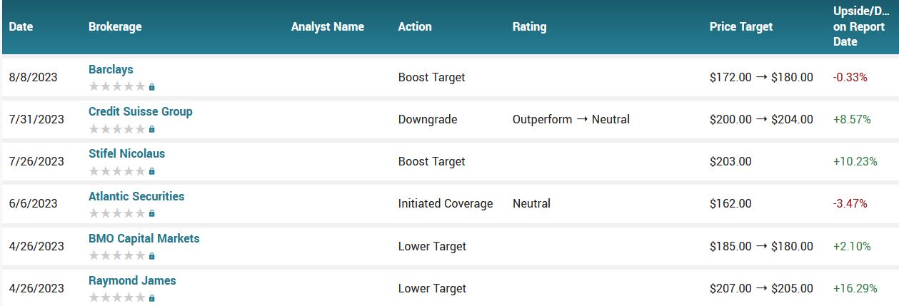Open the Credit Suisse Group link

pyautogui.click(x=141, y=111)
